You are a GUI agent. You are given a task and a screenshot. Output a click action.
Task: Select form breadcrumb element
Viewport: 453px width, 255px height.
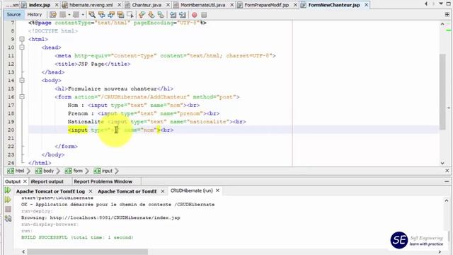click(74, 171)
